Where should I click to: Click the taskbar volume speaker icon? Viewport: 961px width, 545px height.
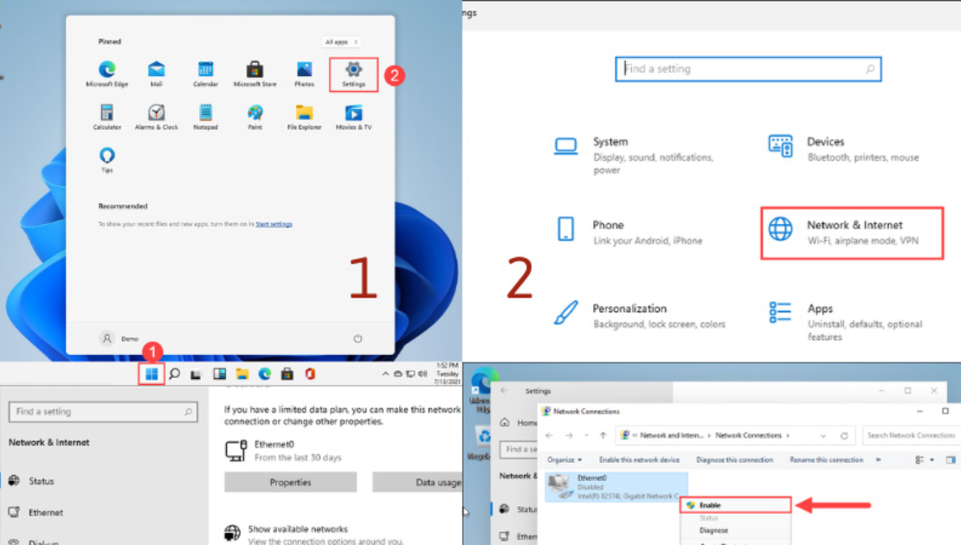pos(422,374)
